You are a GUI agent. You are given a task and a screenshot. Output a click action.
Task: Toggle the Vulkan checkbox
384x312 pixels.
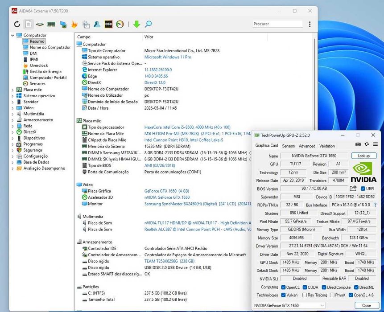pyautogui.click(x=283, y=295)
